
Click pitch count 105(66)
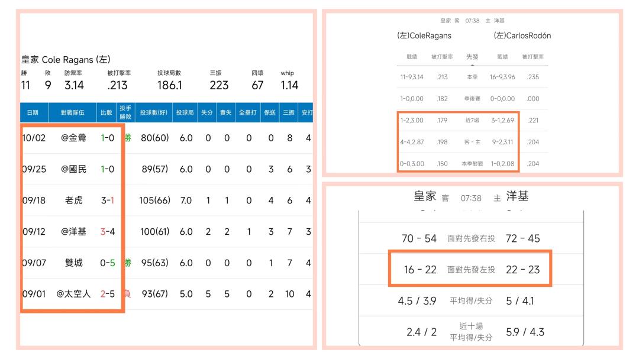[x=155, y=200]
